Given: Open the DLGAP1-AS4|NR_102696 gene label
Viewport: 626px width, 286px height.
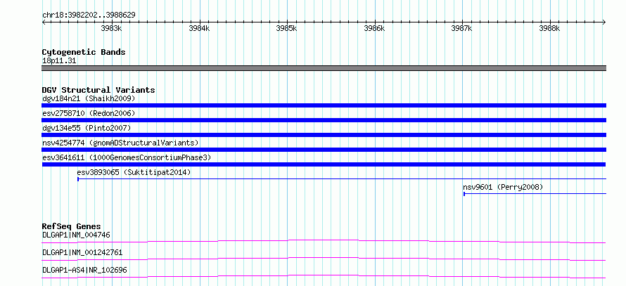Looking at the screenshot, I should pyautogui.click(x=84, y=270).
